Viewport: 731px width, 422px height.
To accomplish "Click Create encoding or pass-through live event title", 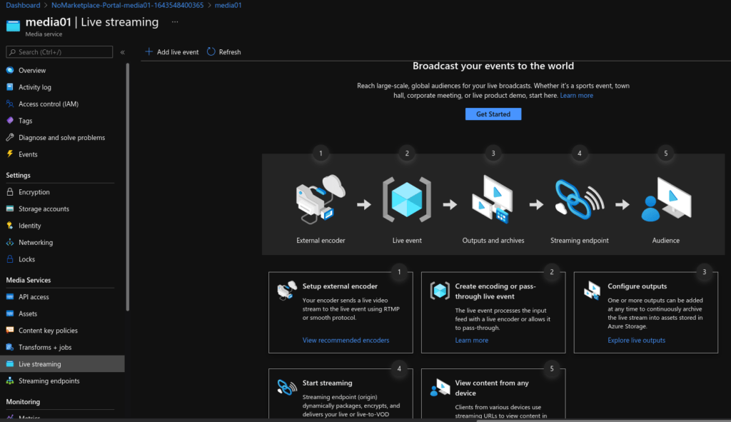I will [495, 291].
